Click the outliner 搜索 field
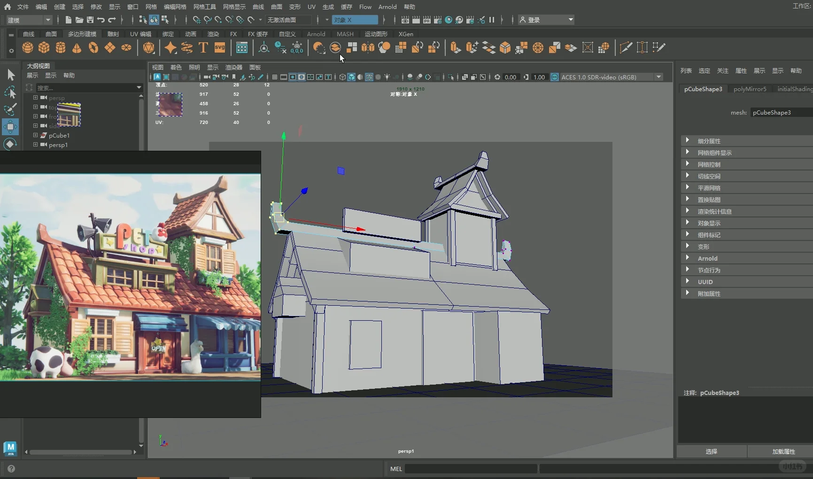The image size is (813, 479). pos(89,88)
